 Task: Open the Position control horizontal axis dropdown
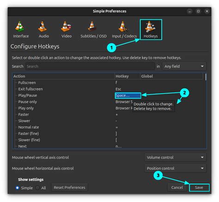(x=176, y=168)
